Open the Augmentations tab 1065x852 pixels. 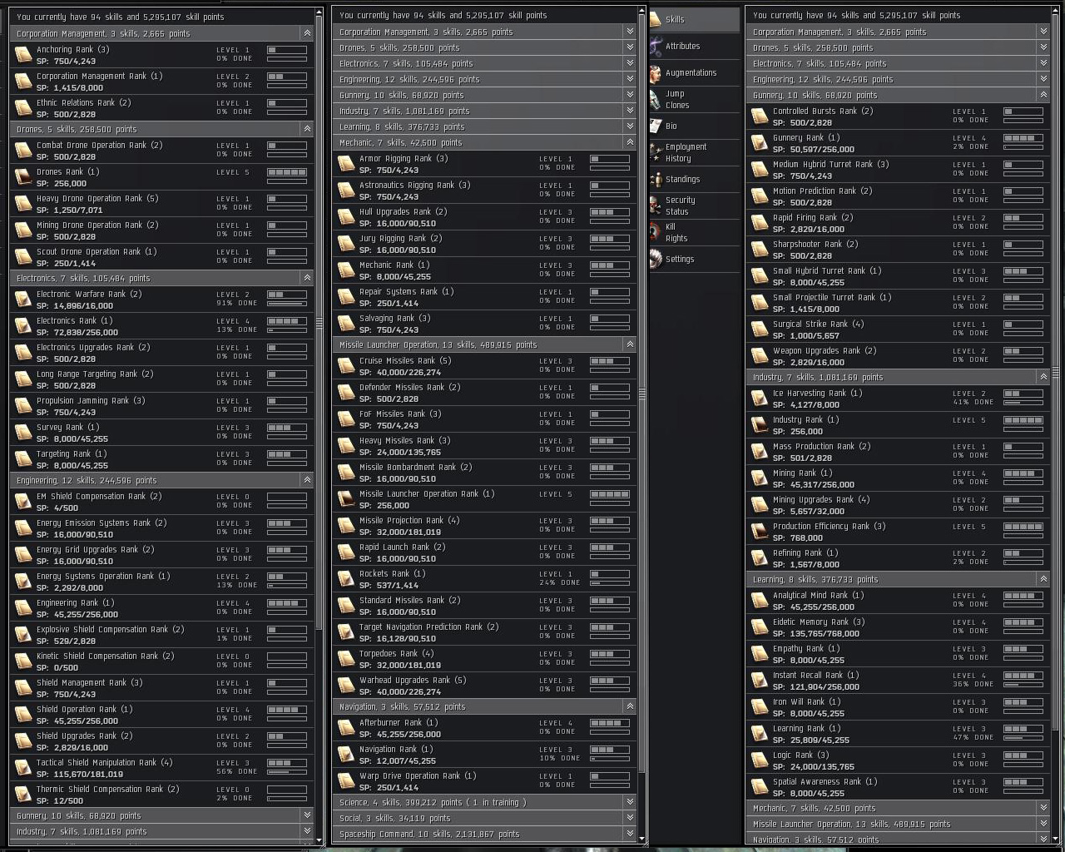coord(694,72)
